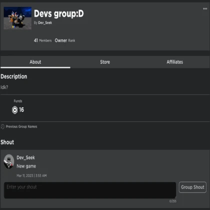Click the Devs group:D title
Image resolution: width=210 pixels, height=210 pixels.
point(59,13)
